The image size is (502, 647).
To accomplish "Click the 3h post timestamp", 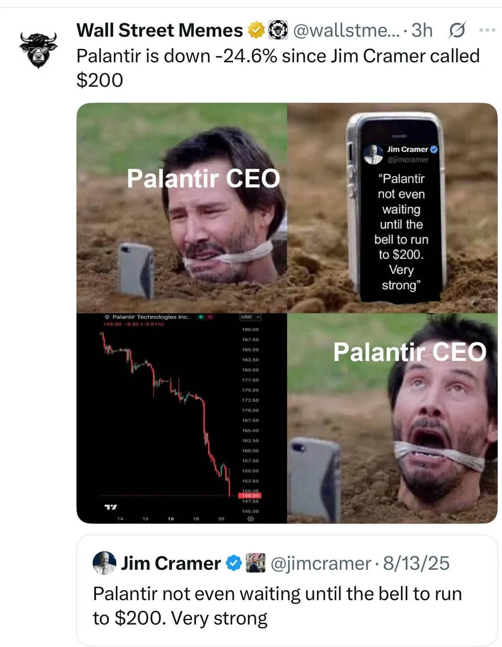I will (422, 31).
